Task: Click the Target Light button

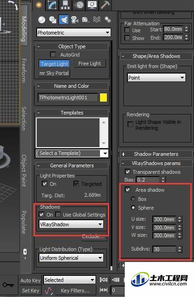Action: [55, 64]
